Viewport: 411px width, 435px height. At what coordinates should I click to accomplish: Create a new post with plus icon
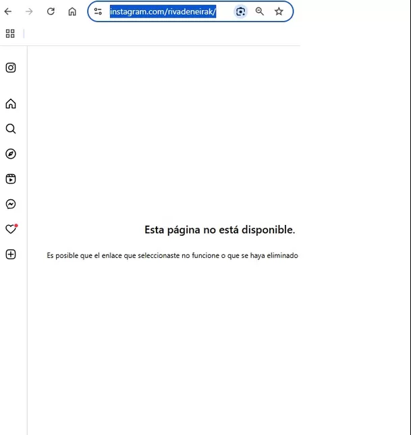pyautogui.click(x=11, y=255)
